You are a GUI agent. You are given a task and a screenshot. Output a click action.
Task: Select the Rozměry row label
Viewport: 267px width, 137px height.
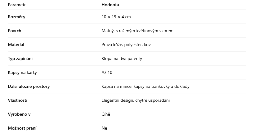coord(16,17)
